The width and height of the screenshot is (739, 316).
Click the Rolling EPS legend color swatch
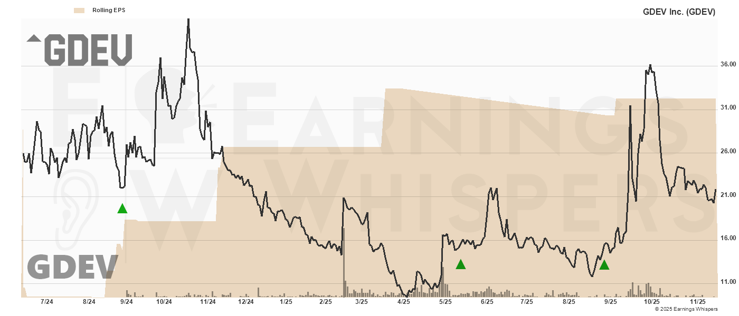[80, 10]
